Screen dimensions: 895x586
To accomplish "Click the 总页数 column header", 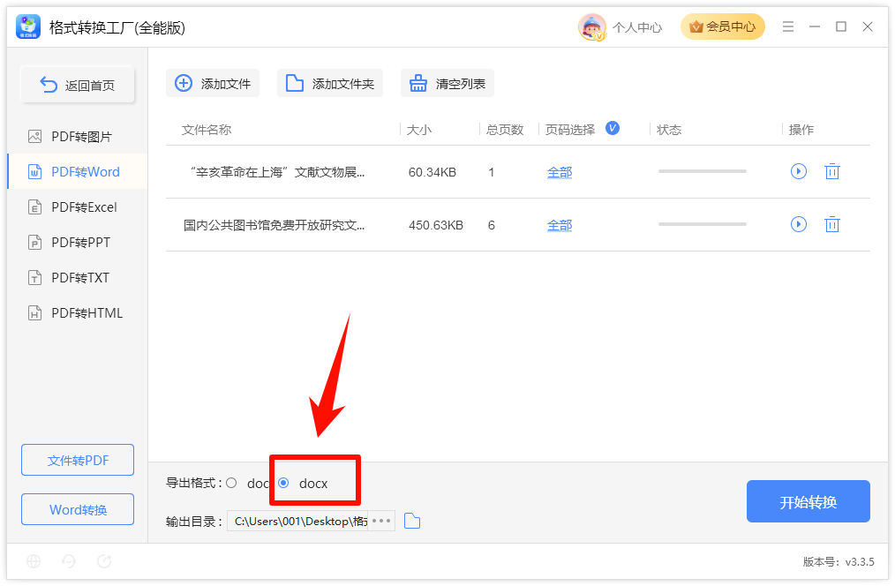I will click(505, 130).
